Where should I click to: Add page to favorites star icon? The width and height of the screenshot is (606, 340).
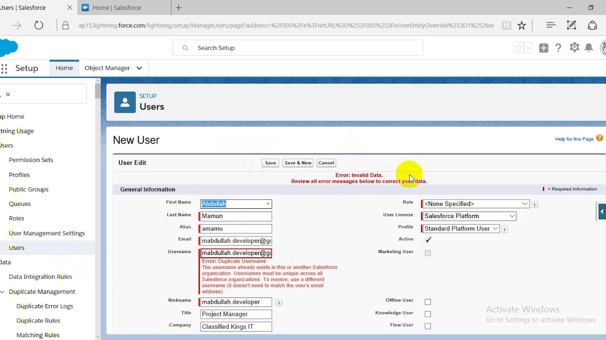pos(522,25)
